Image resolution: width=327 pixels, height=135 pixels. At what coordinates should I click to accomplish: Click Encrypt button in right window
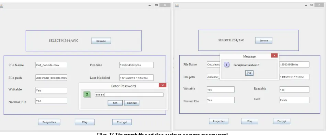pyautogui.click(x=282, y=121)
